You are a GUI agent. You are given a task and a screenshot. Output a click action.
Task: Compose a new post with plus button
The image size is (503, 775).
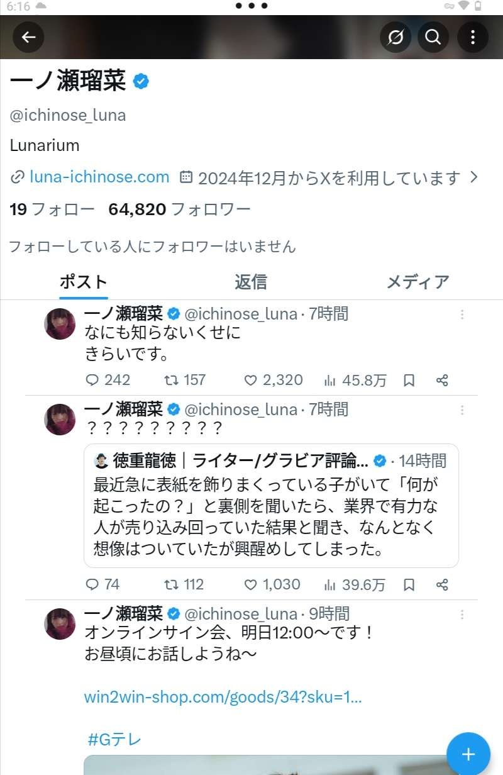(x=468, y=754)
